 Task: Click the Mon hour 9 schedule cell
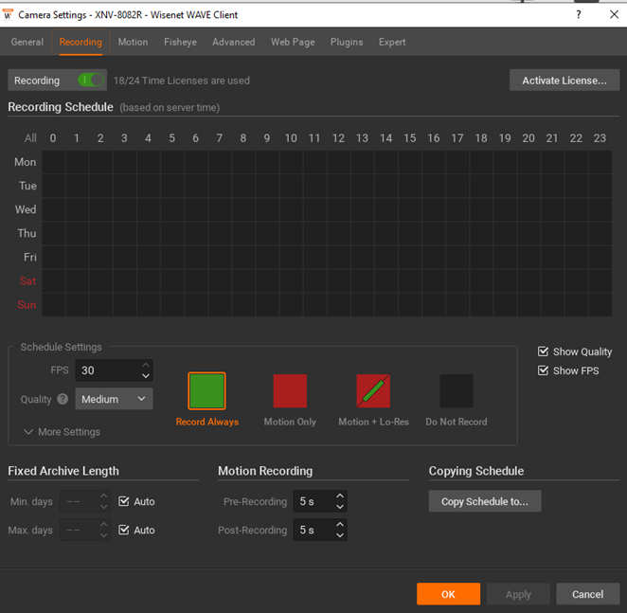click(x=267, y=162)
